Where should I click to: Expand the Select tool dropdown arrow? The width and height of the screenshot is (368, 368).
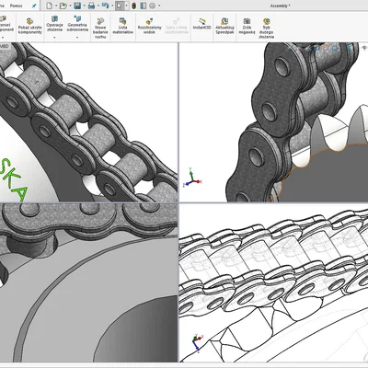[x=126, y=6]
